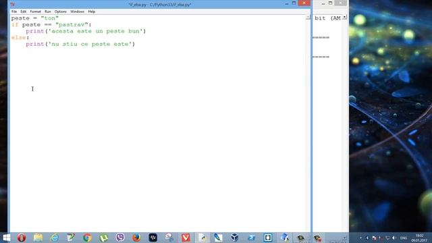Open the Format menu
The width and height of the screenshot is (432, 243).
tap(35, 11)
